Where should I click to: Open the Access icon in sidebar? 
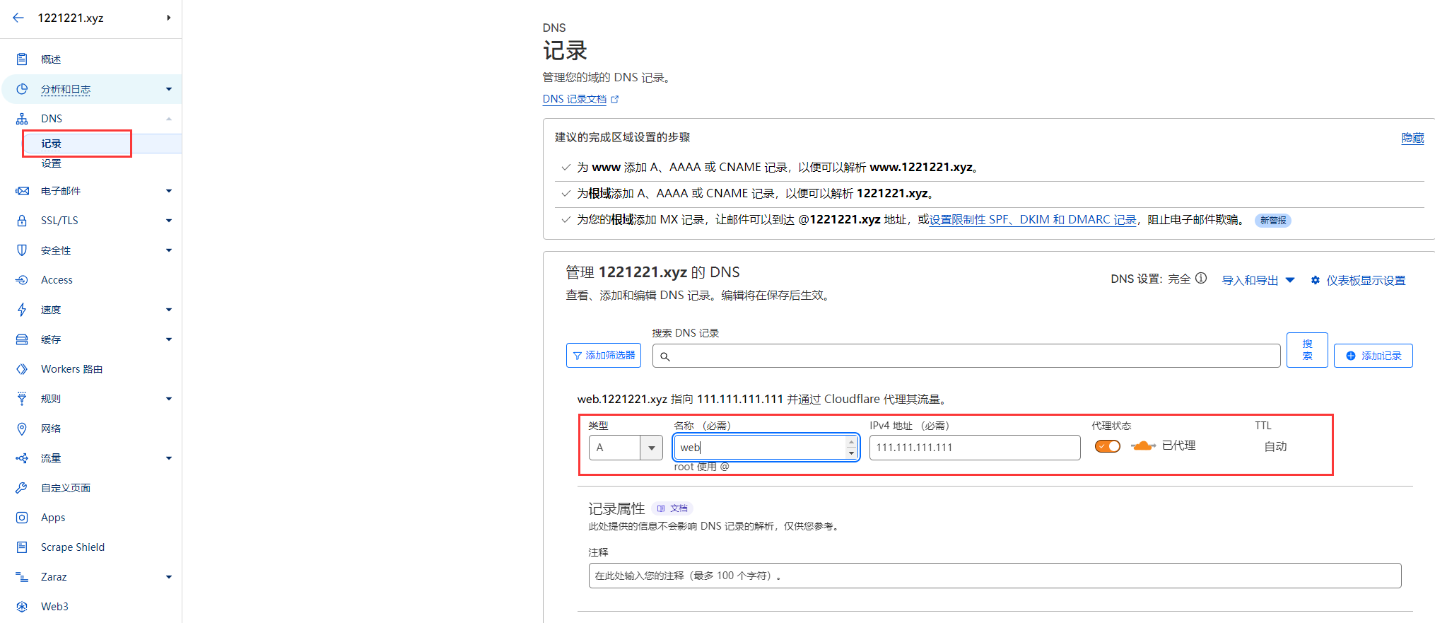point(22,280)
